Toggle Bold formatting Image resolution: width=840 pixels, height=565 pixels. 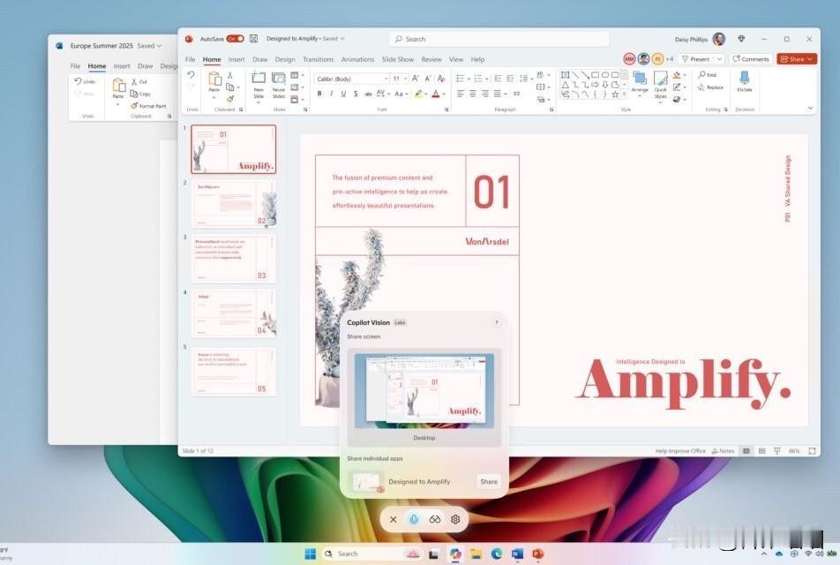319,94
